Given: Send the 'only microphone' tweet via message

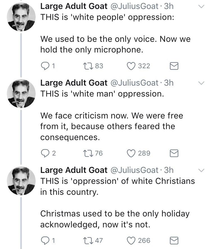Looking at the screenshot, I should click(174, 66).
